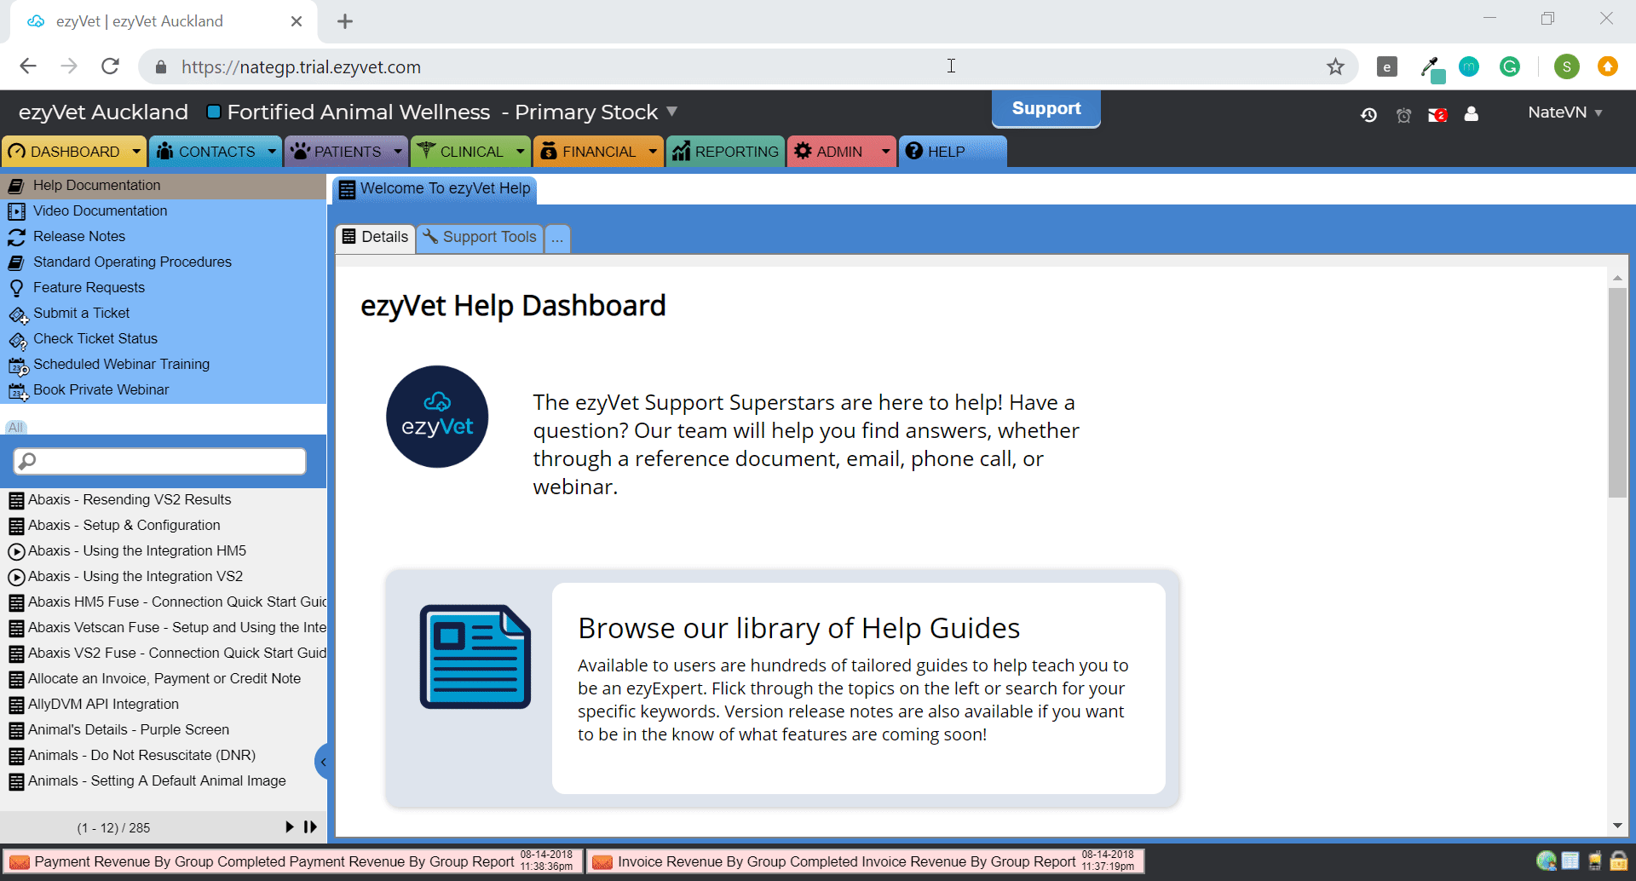The image size is (1636, 881).
Task: Go to the next page of help articles
Action: click(290, 826)
